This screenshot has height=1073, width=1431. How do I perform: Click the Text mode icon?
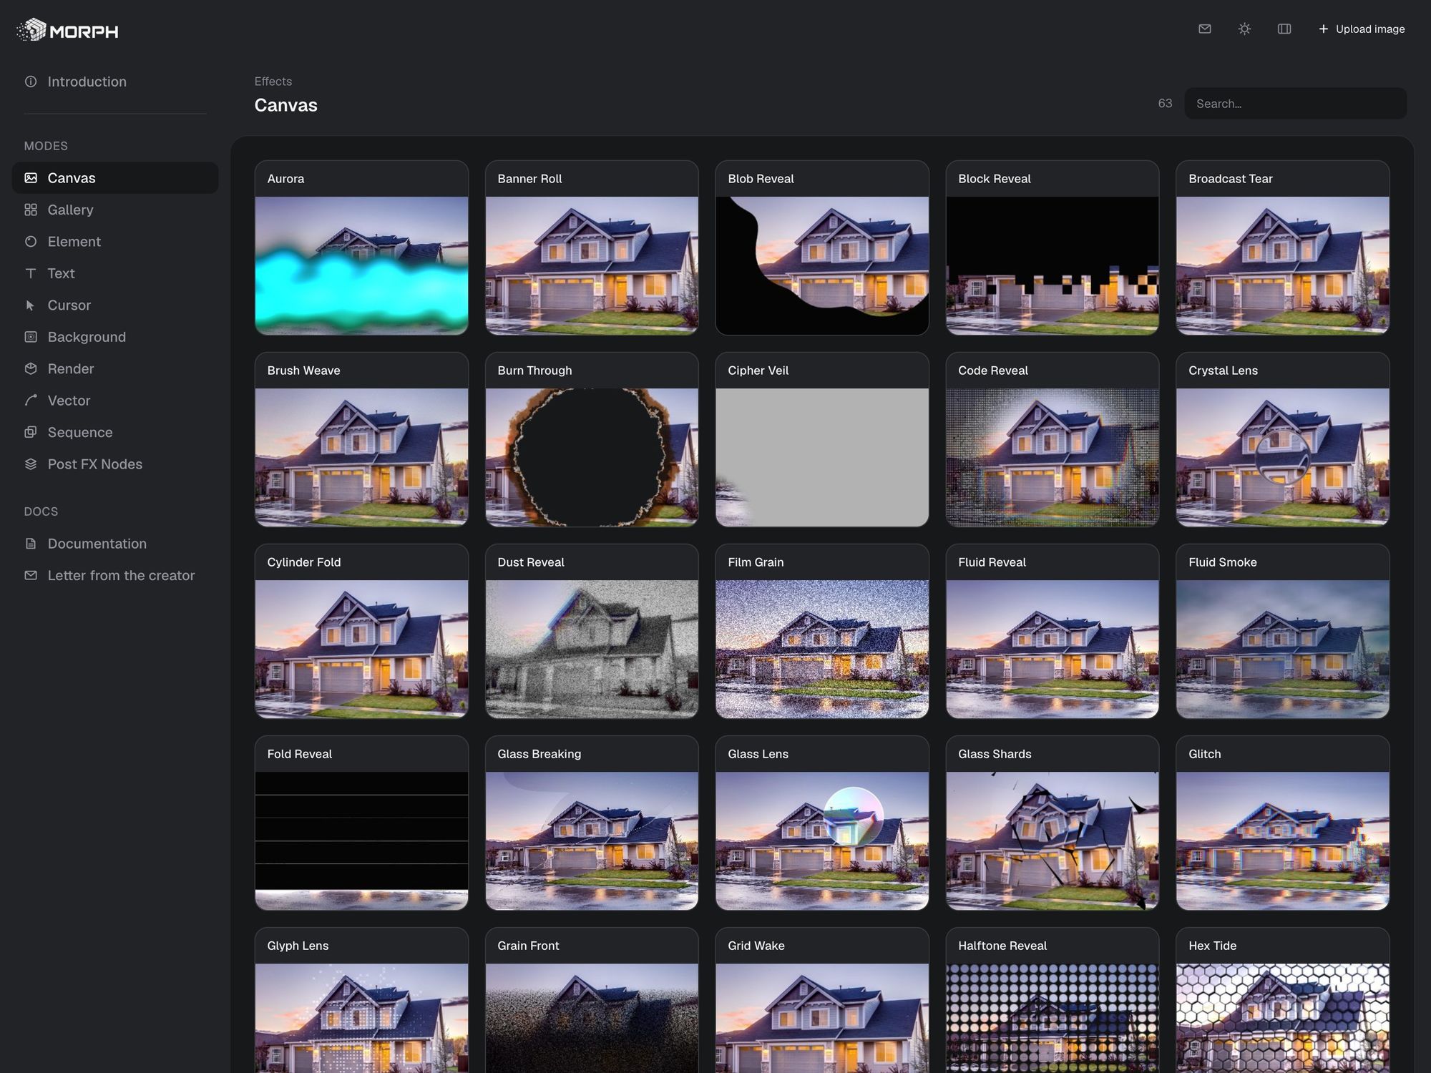click(x=31, y=273)
